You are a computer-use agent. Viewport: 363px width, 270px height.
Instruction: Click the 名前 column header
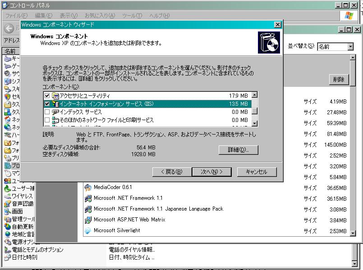point(11,51)
